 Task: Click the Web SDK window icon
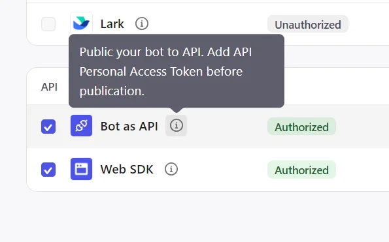click(x=81, y=169)
